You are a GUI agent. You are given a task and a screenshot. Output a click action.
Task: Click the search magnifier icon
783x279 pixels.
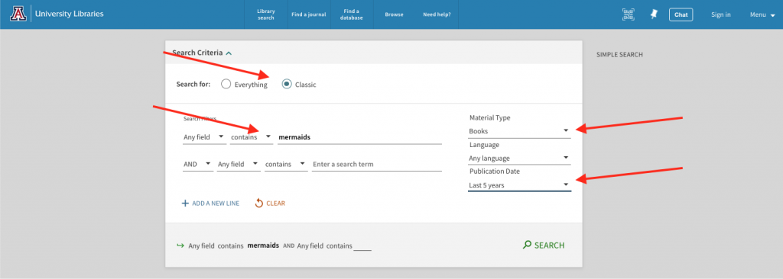point(527,245)
